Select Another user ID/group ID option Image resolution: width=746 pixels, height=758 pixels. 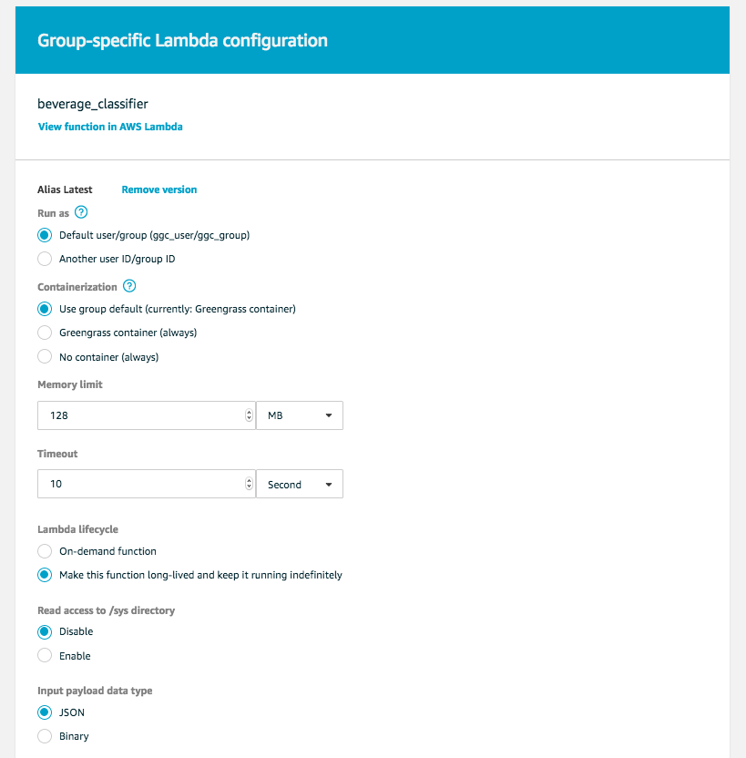pyautogui.click(x=45, y=259)
